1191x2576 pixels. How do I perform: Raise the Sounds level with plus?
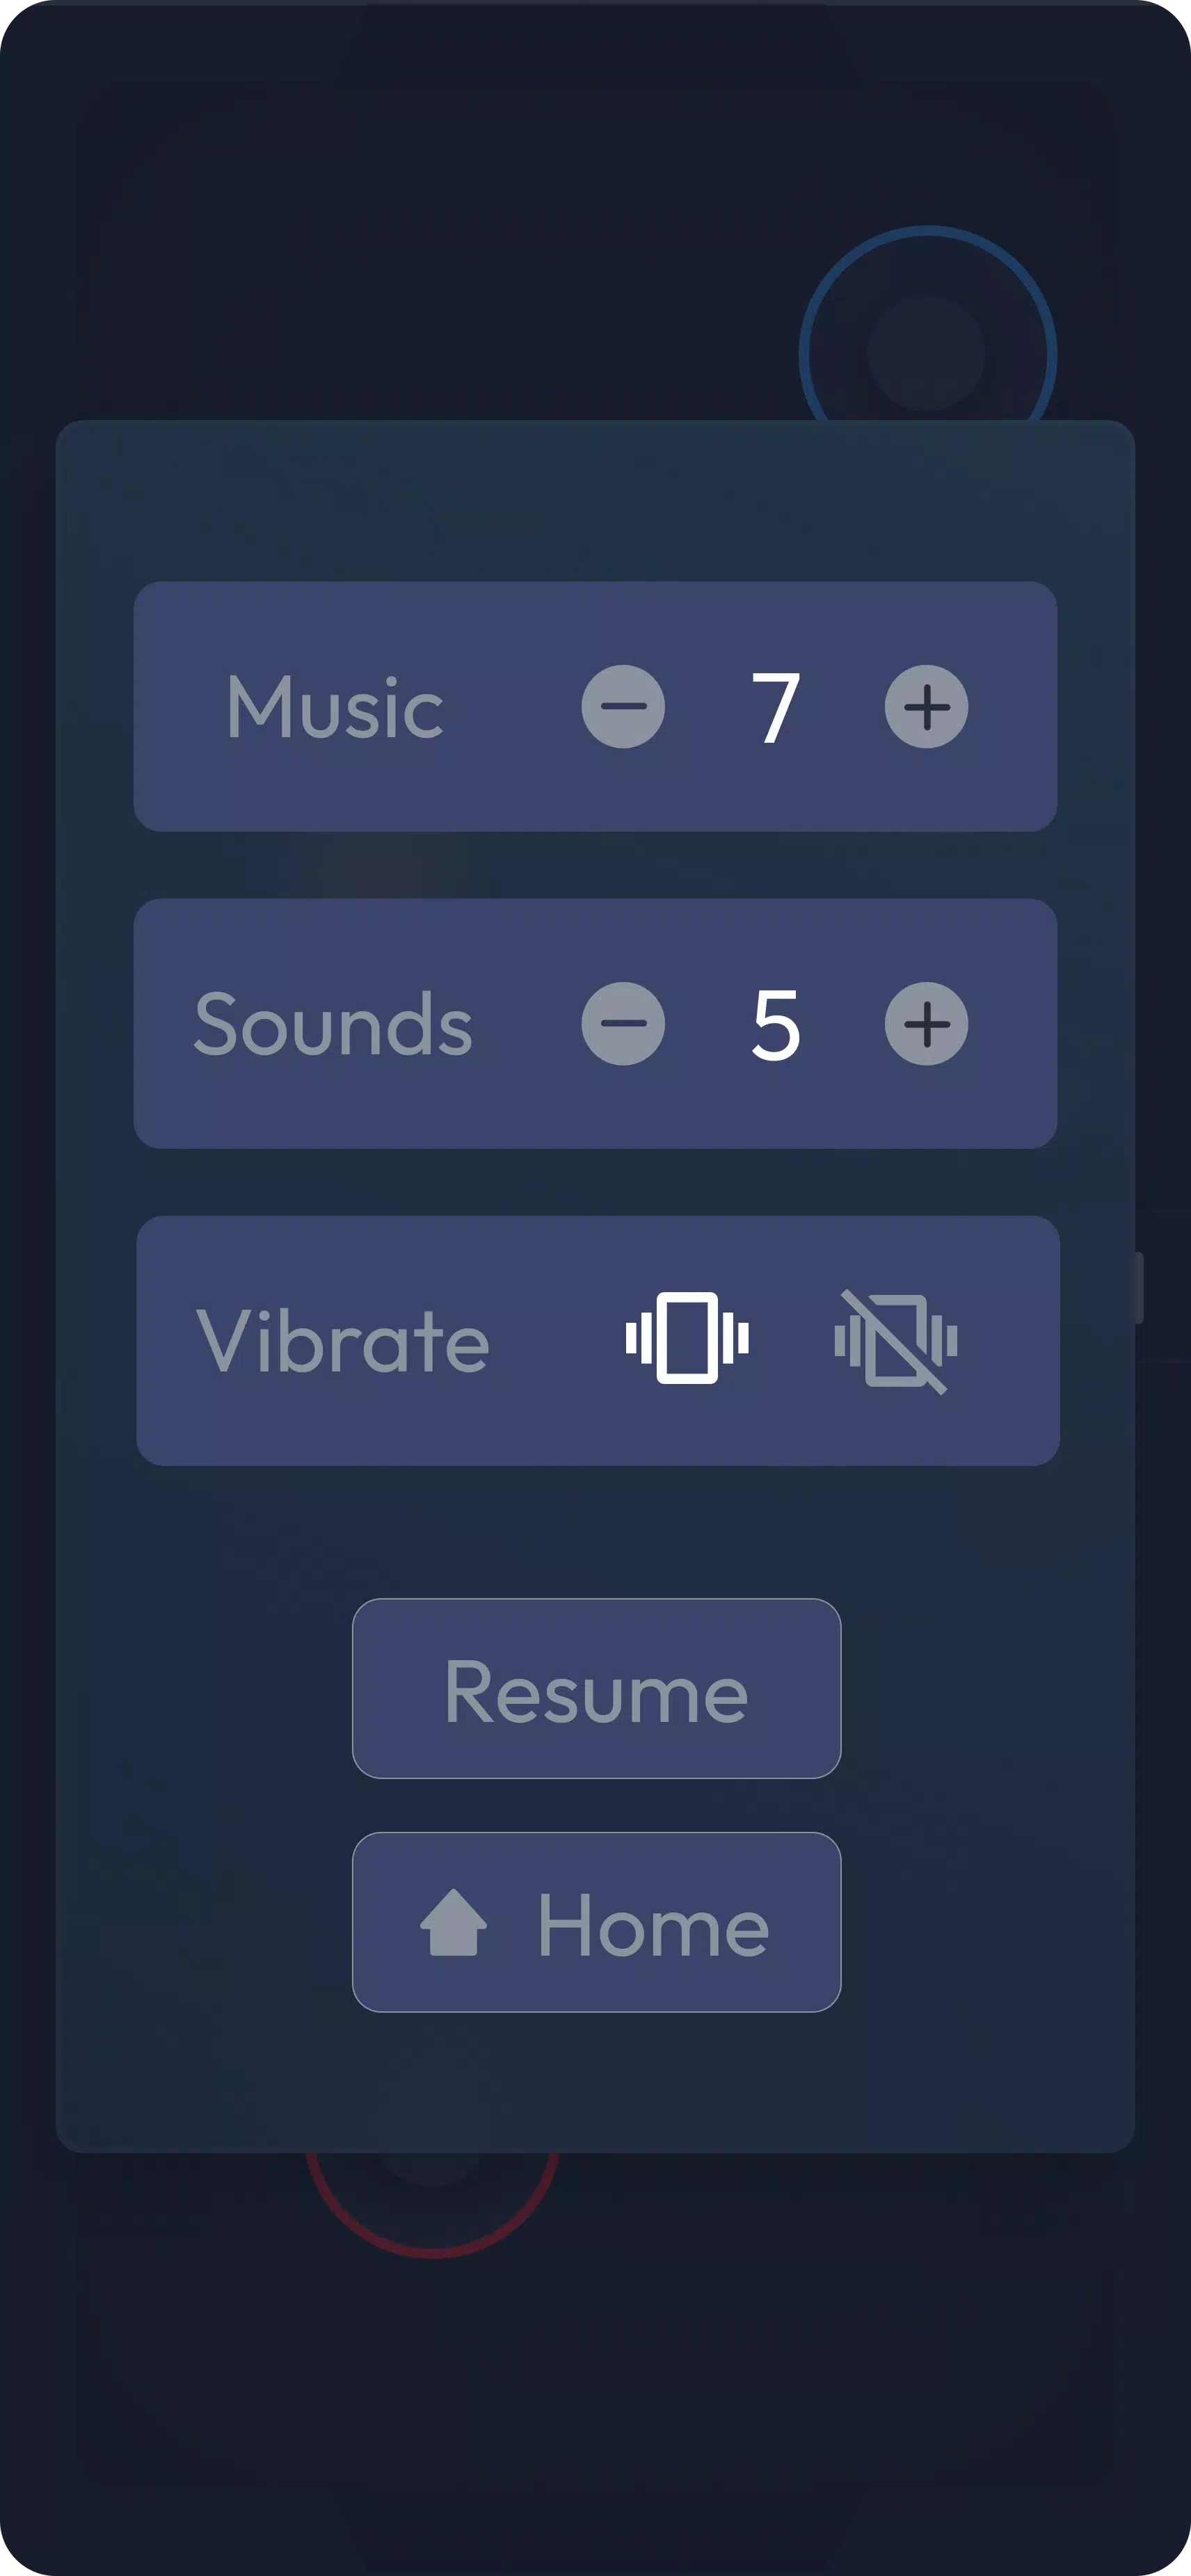coord(926,1024)
